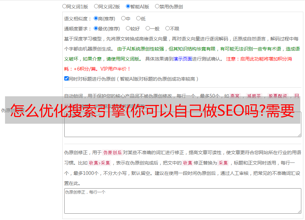Set 通顺度要求 to 一般
This screenshot has width=305, height=220.
(x=148, y=28)
